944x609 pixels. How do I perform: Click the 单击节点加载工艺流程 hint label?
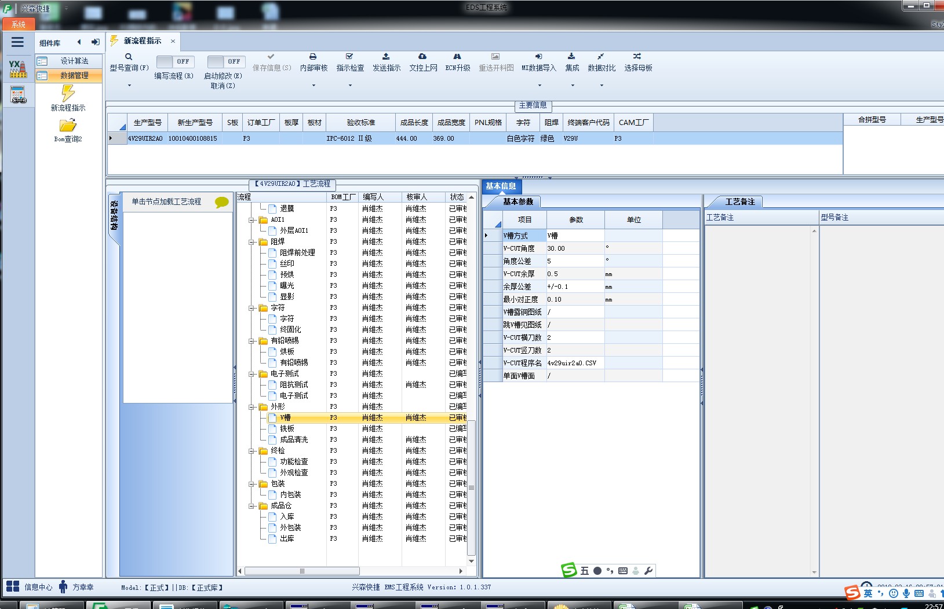pos(166,202)
